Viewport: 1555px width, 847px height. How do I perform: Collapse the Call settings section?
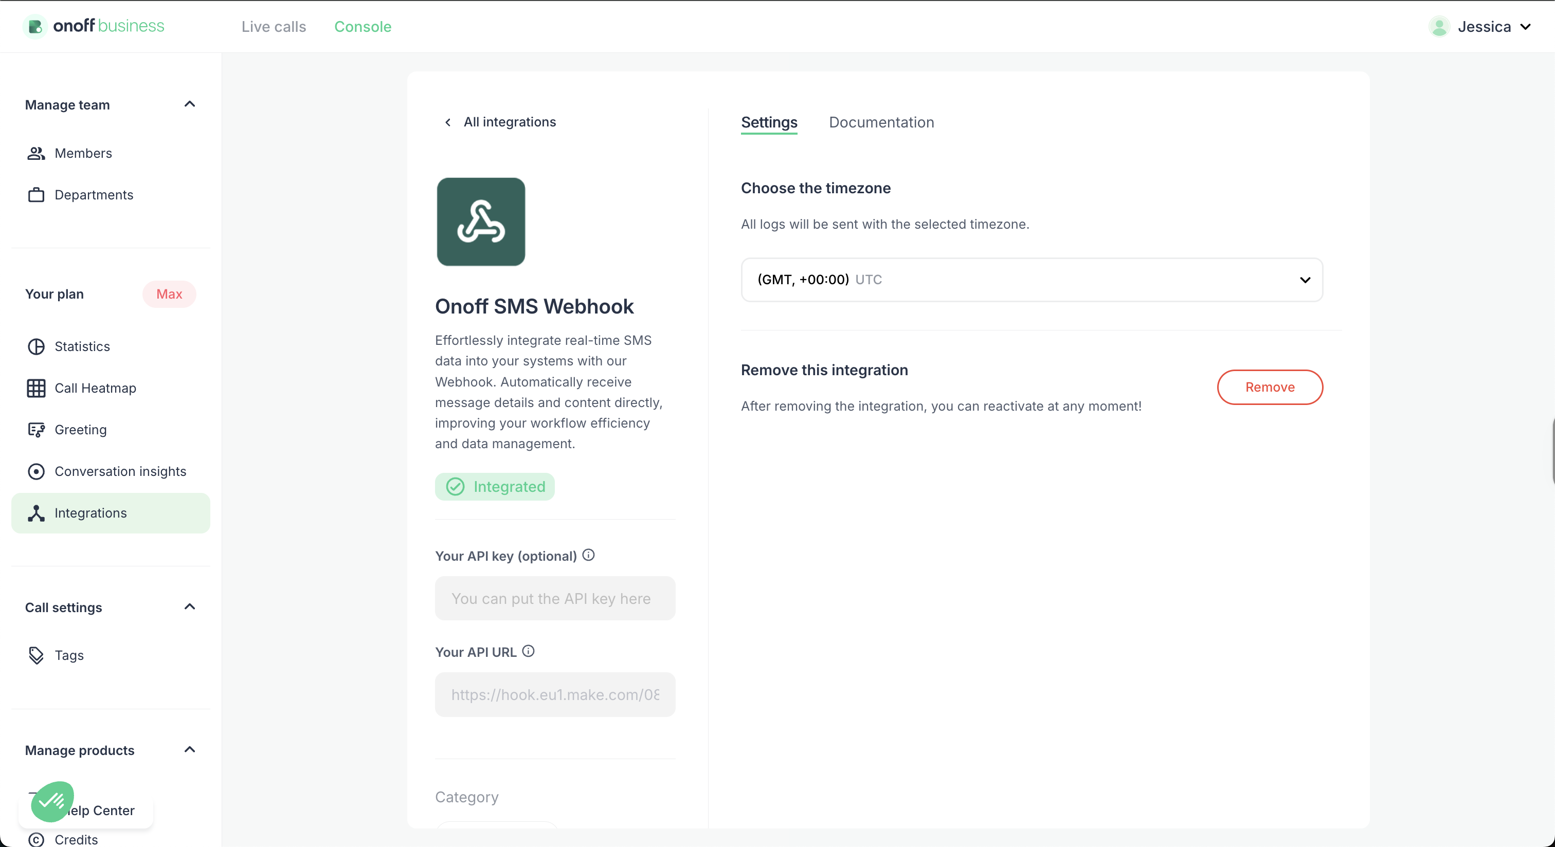(190, 607)
